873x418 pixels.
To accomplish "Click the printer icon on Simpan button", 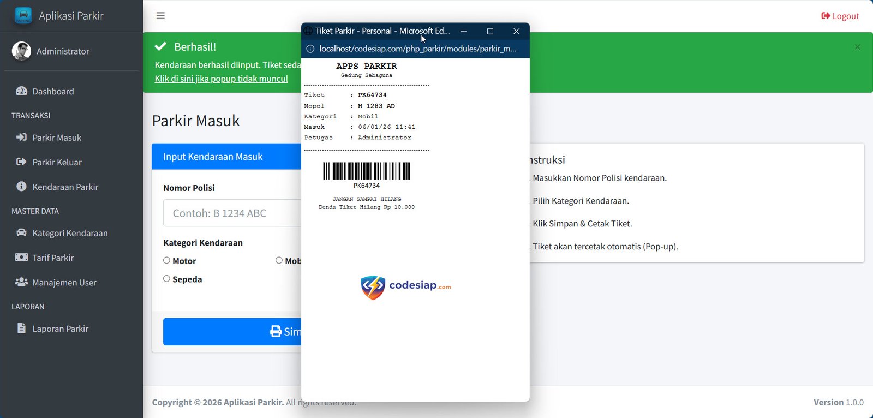I will (x=276, y=331).
